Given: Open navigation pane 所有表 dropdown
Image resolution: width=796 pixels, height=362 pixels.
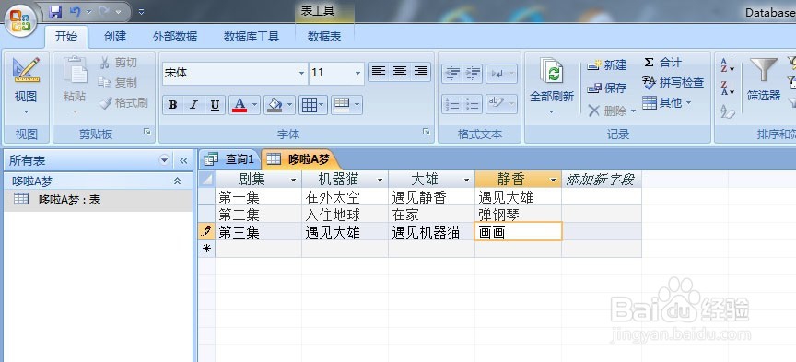Looking at the screenshot, I should pos(165,160).
